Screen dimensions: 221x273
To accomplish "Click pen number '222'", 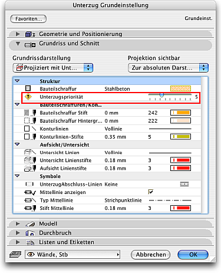I will click(153, 121).
